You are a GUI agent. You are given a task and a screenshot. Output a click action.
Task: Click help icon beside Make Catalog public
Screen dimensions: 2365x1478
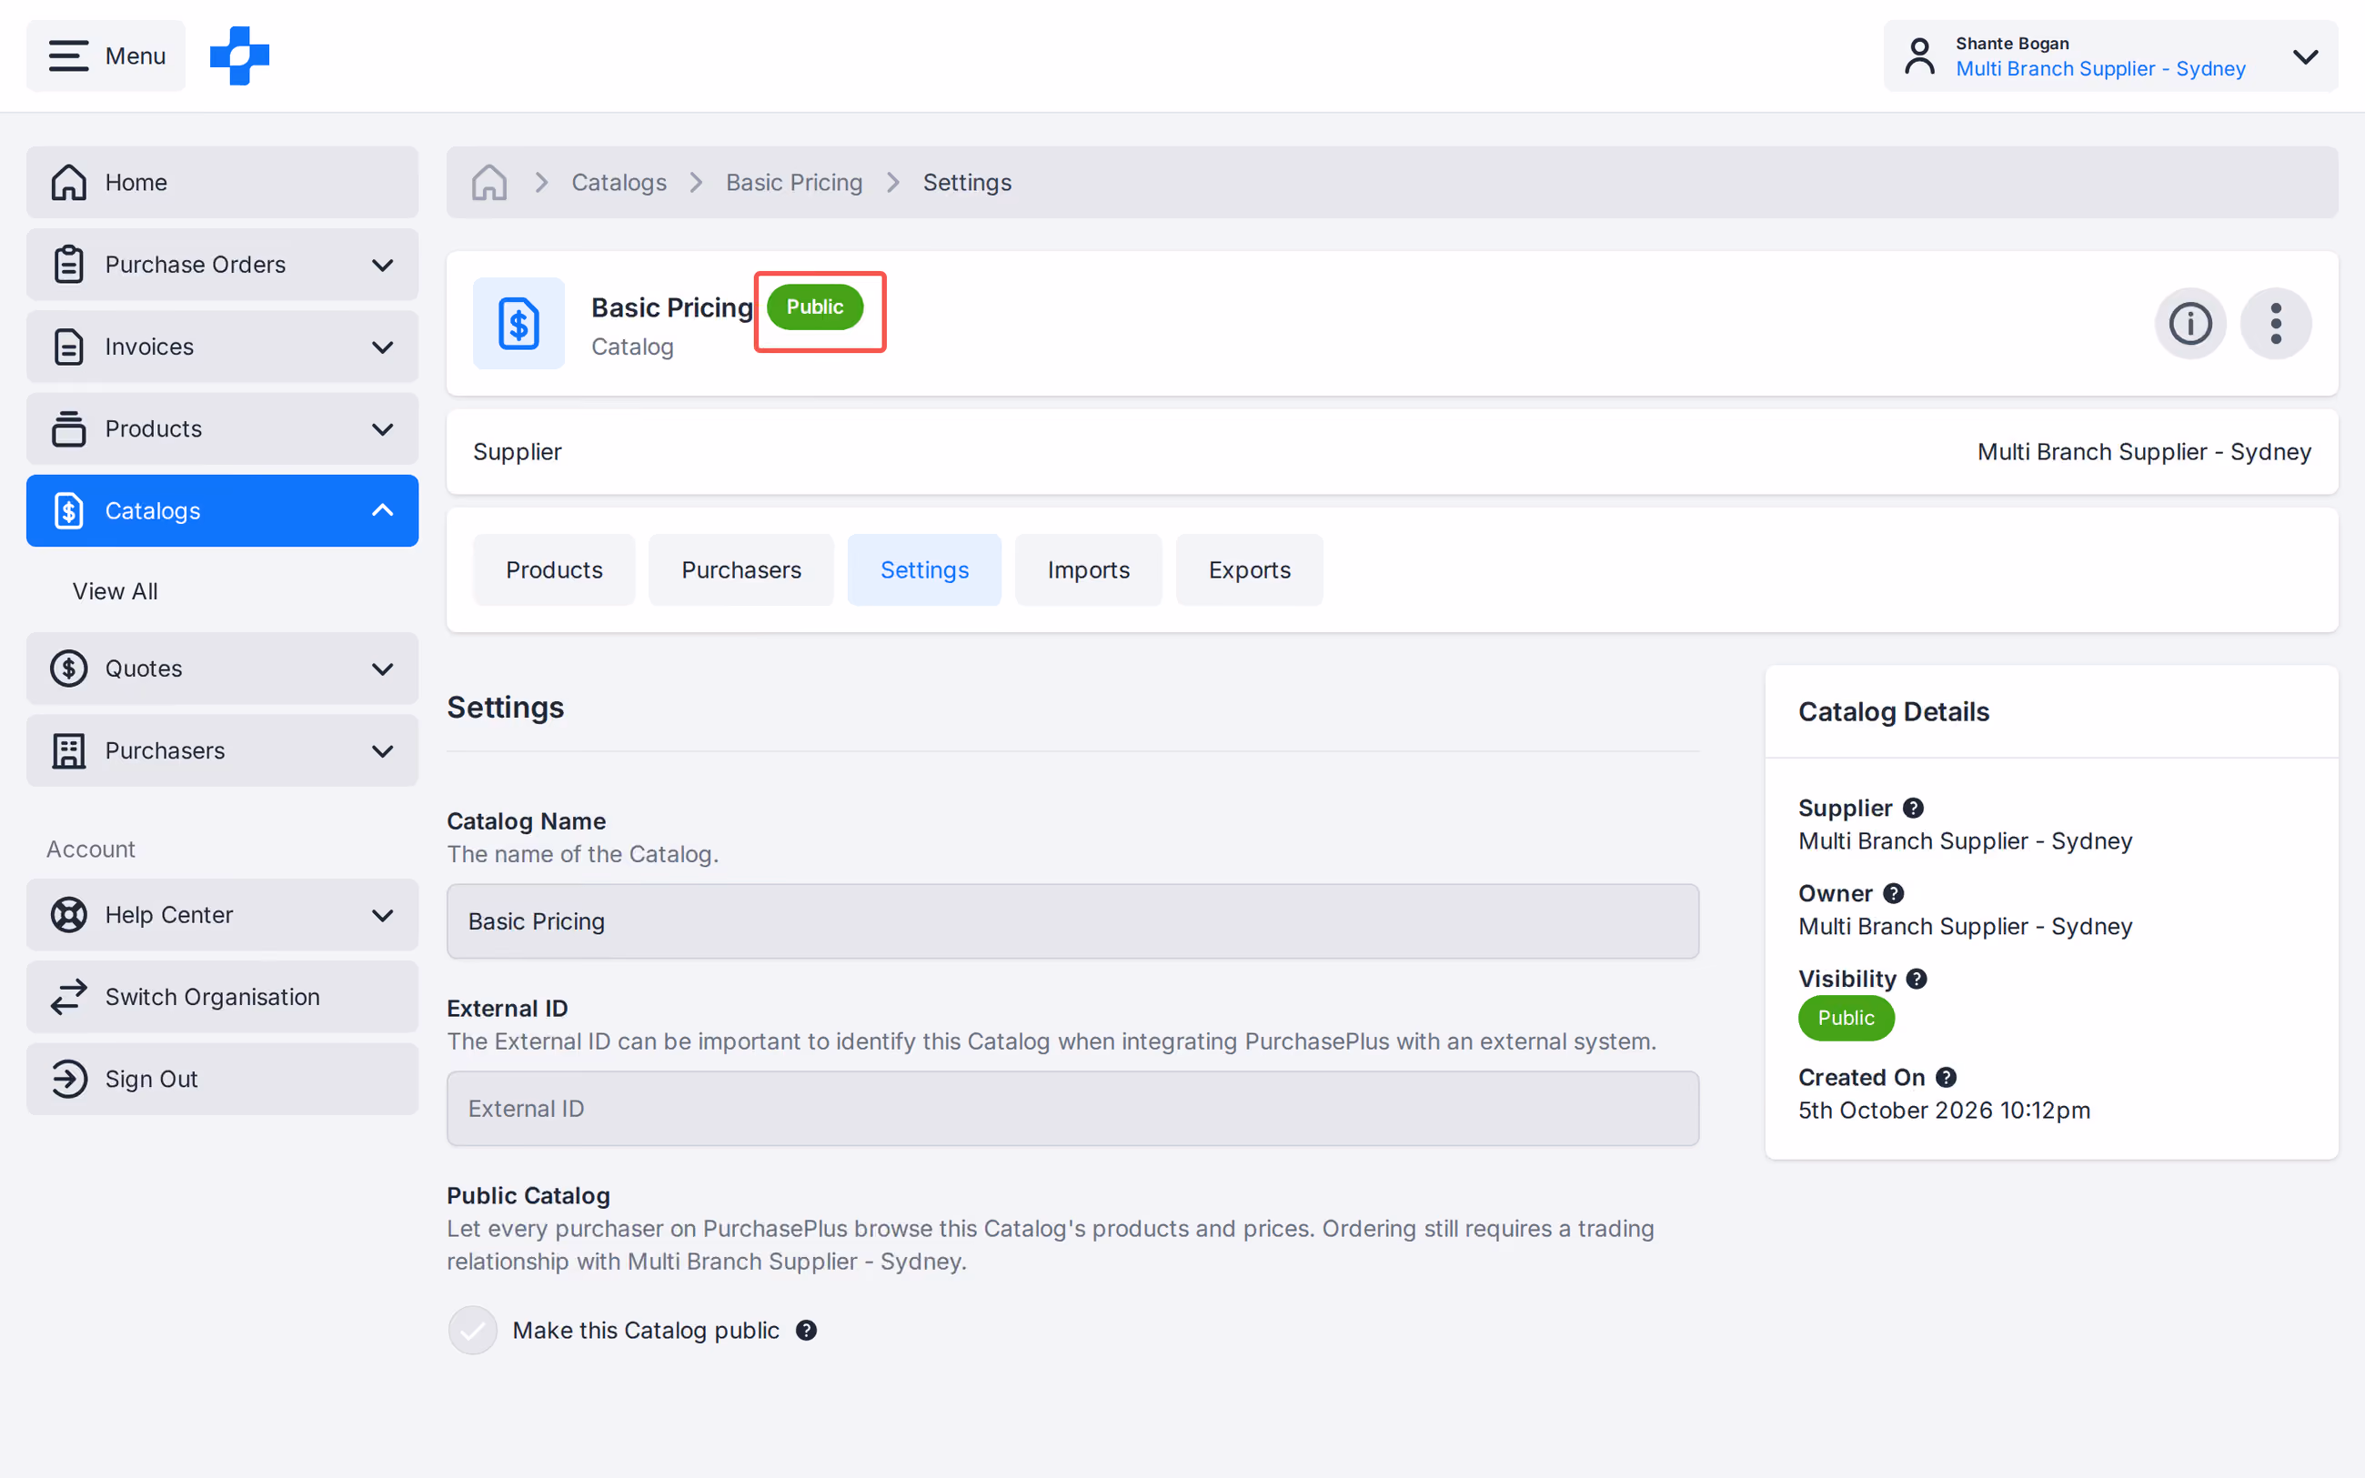(806, 1331)
